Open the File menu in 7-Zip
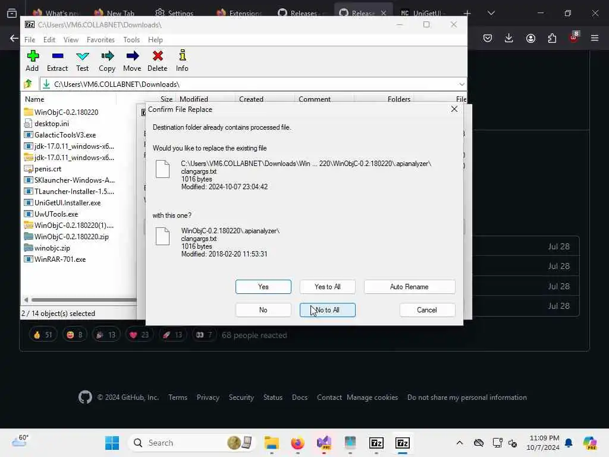609x457 pixels. click(x=30, y=40)
